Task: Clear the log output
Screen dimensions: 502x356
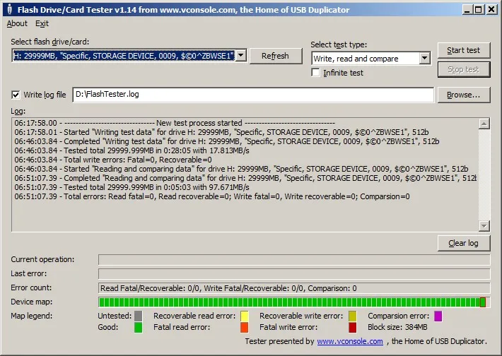Action: click(x=464, y=243)
